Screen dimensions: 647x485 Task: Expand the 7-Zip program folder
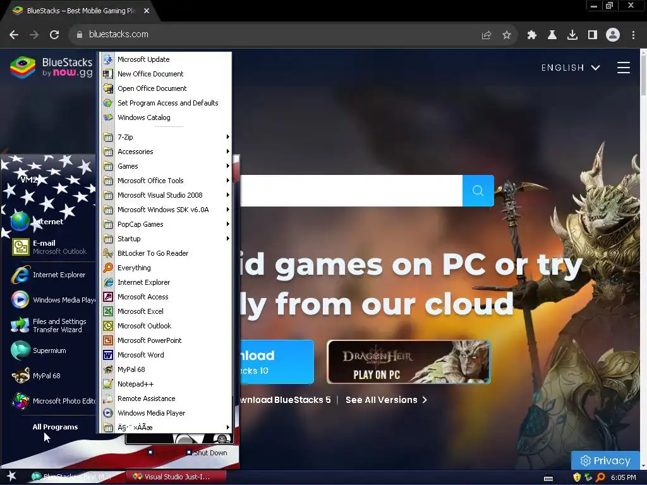(x=166, y=137)
